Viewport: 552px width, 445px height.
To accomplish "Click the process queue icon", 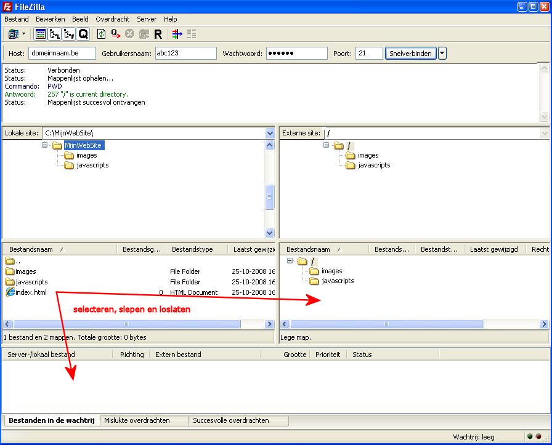I will click(115, 34).
